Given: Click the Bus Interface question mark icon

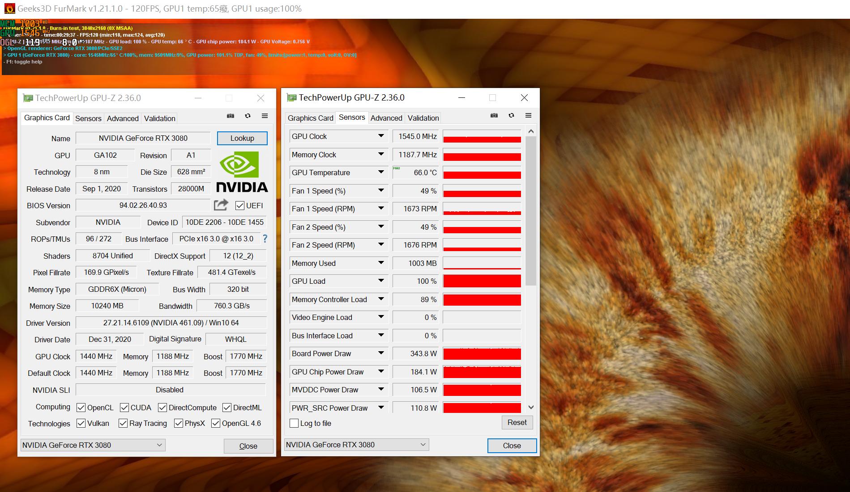Looking at the screenshot, I should pyautogui.click(x=265, y=239).
